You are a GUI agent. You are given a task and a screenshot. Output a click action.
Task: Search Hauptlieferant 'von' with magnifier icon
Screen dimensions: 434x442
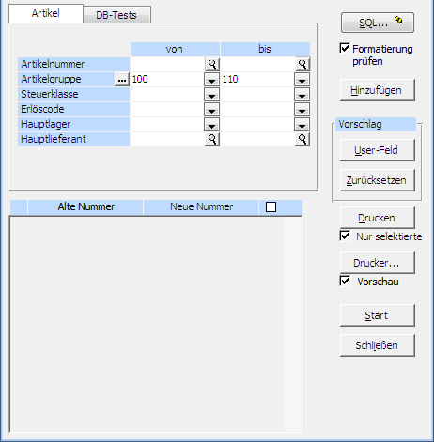tap(212, 139)
